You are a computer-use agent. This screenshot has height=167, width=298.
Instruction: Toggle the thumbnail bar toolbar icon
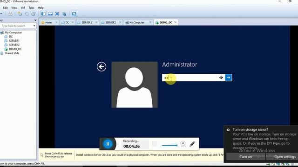point(50,14)
